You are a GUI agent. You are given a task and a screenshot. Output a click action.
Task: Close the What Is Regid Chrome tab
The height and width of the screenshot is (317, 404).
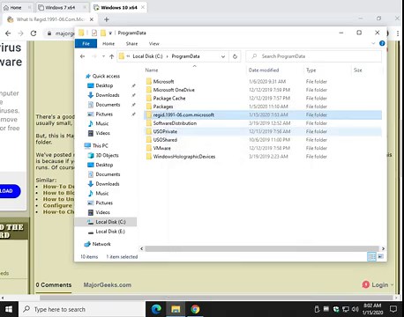[92, 19]
